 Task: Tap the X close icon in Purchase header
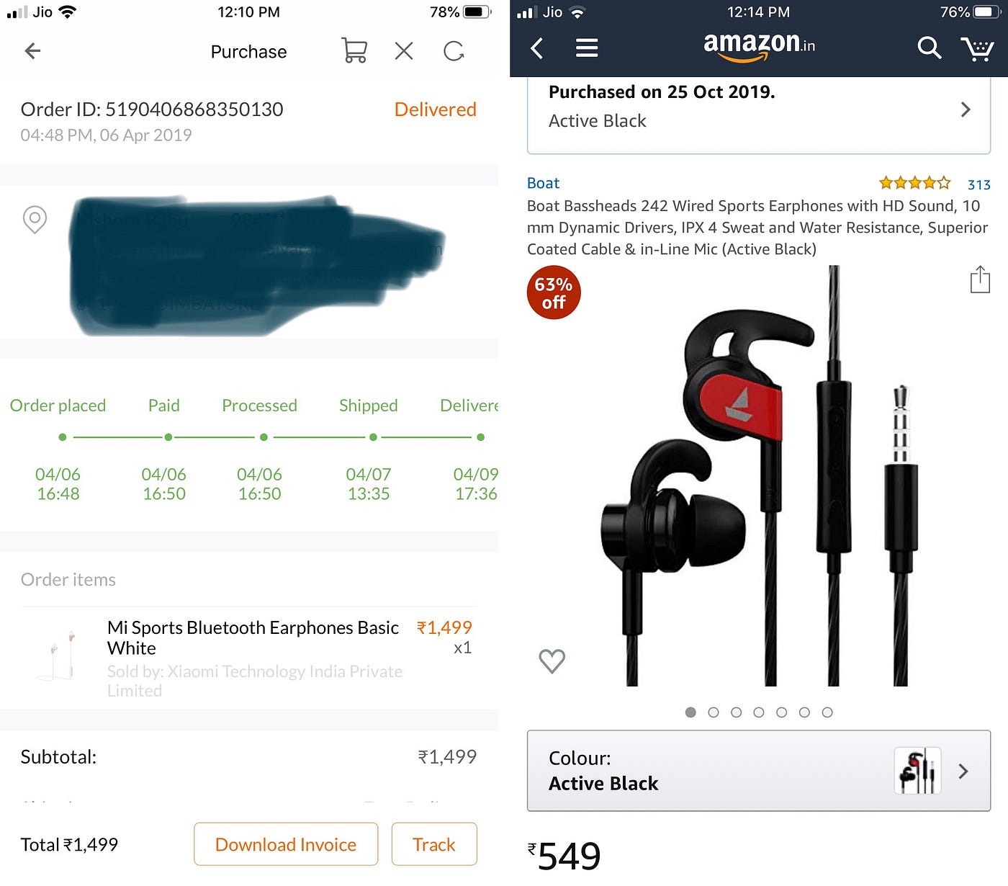404,51
